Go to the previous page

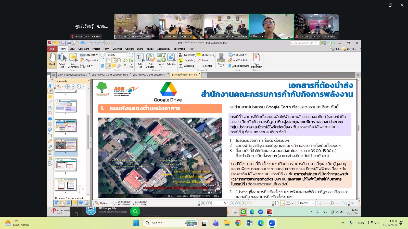[209, 203]
